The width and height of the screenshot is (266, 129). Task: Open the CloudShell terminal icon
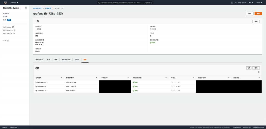click(232, 3)
